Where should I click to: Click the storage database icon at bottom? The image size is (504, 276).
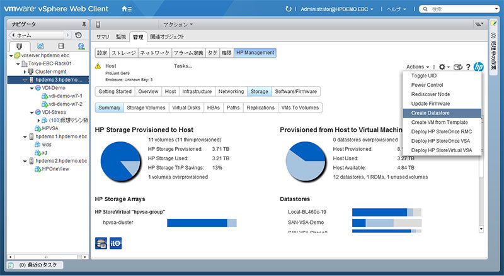pyautogui.click(x=101, y=243)
